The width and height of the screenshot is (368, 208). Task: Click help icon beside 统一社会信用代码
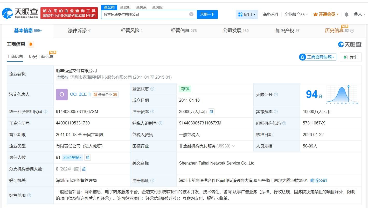point(46,112)
